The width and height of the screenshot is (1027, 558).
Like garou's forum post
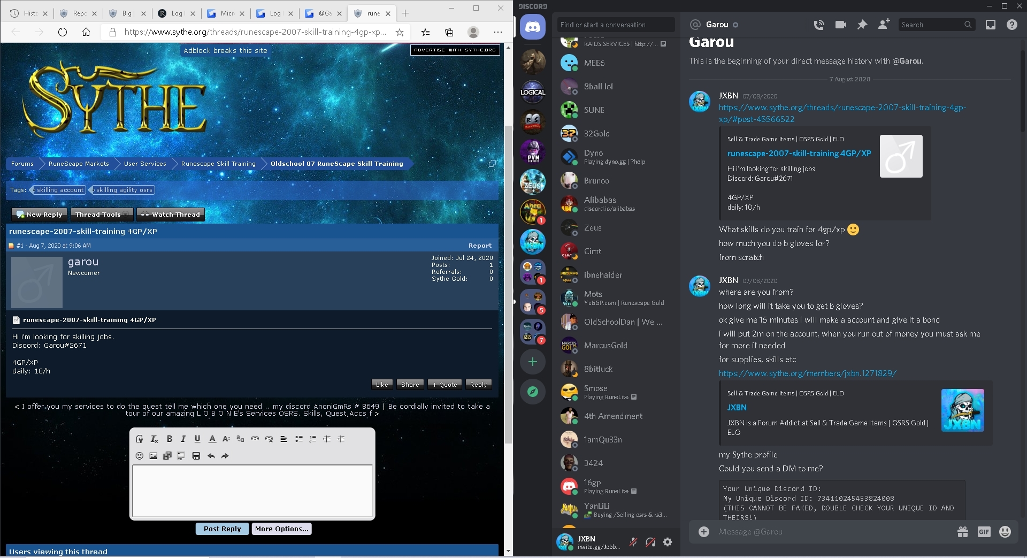coord(382,384)
